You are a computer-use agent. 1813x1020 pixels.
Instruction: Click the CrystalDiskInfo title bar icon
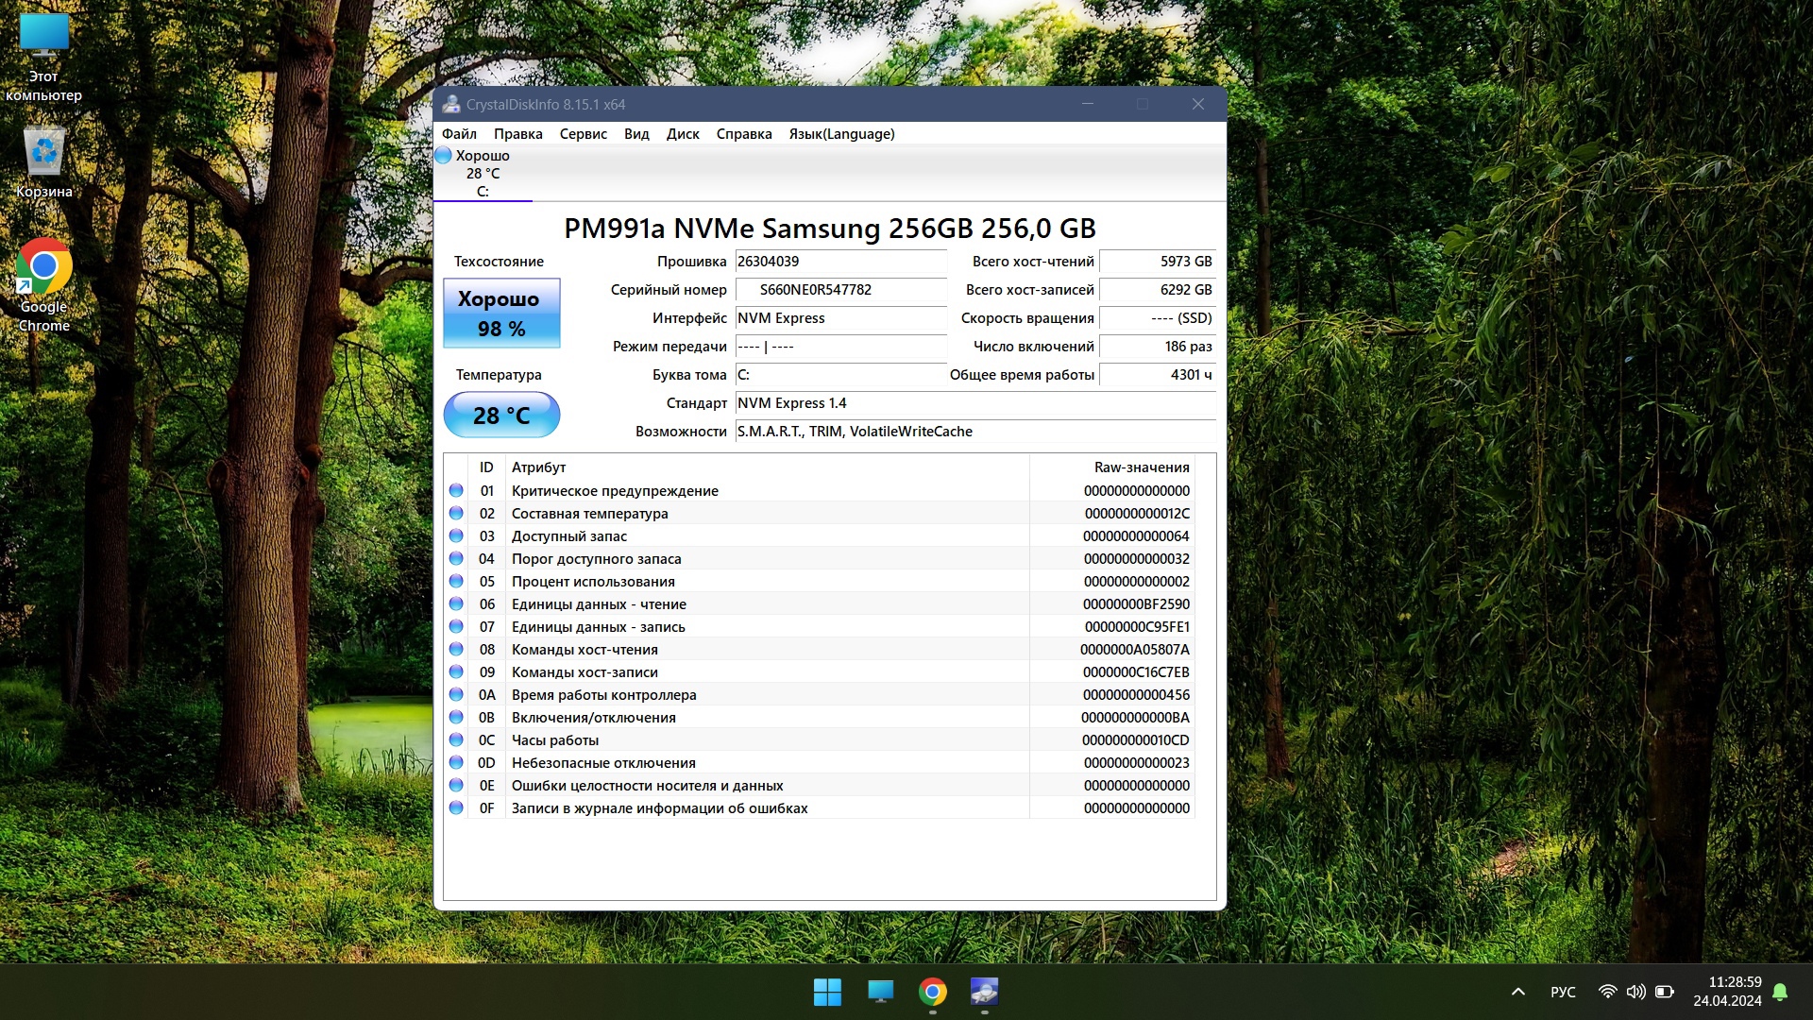[x=451, y=104]
